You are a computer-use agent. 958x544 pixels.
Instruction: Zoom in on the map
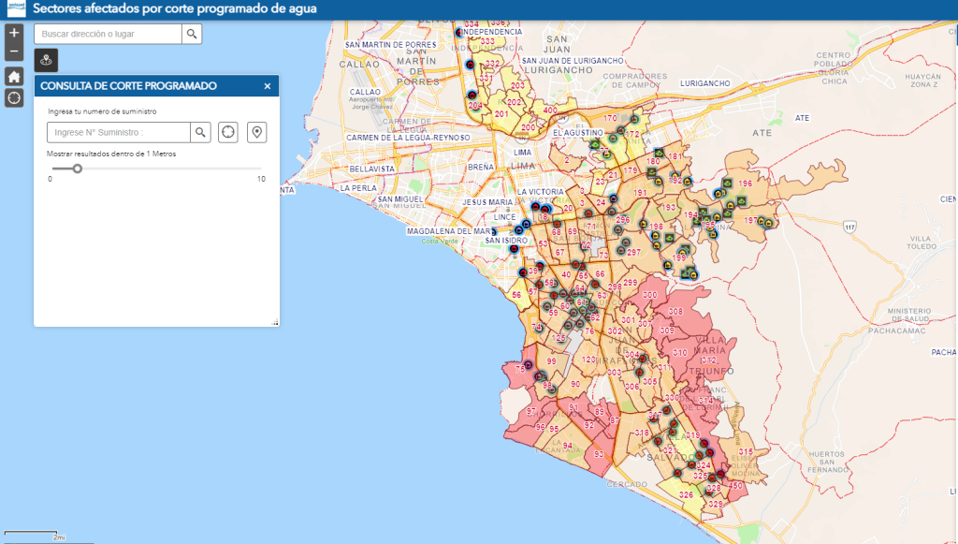pyautogui.click(x=14, y=32)
